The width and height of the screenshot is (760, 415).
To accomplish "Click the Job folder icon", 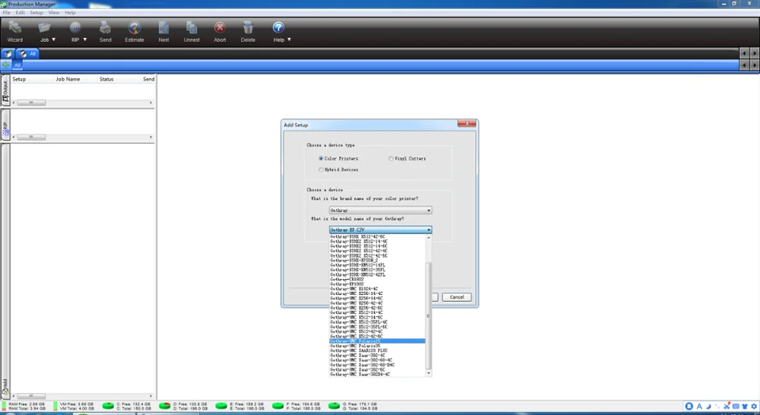I will [x=44, y=27].
